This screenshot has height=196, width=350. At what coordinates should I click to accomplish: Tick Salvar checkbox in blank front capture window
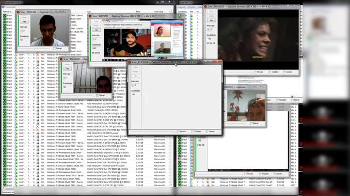pyautogui.click(x=207, y=132)
